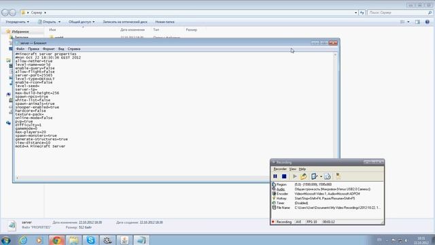Pause the recording in Recorder toolbar
Screen dimensions: 435x245
coord(275,176)
